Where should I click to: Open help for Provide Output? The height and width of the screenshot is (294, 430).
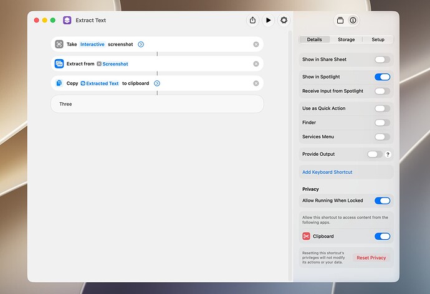click(x=388, y=154)
